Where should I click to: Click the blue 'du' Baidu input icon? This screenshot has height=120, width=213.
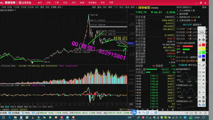[x=135, y=113]
